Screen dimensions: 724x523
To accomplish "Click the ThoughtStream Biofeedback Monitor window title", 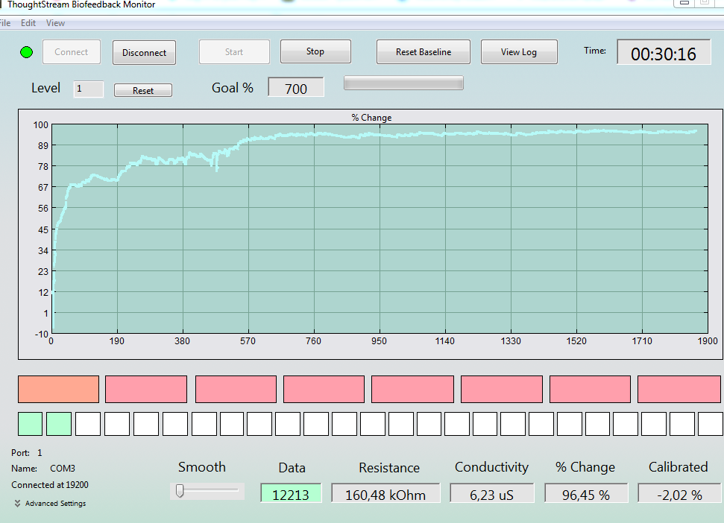I will click(81, 4).
